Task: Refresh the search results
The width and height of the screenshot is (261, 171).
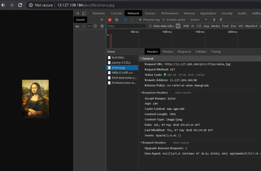Action: coord(95,26)
